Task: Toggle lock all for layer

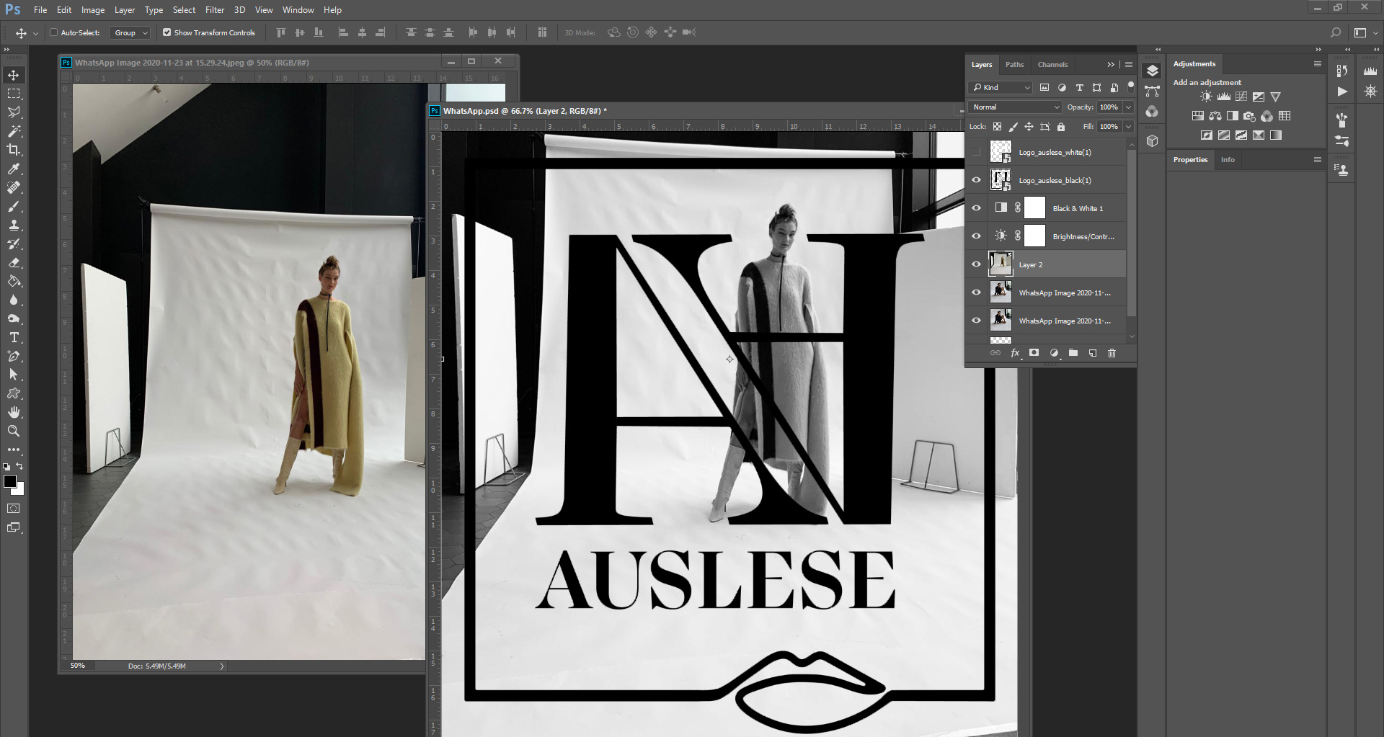Action: tap(1061, 127)
